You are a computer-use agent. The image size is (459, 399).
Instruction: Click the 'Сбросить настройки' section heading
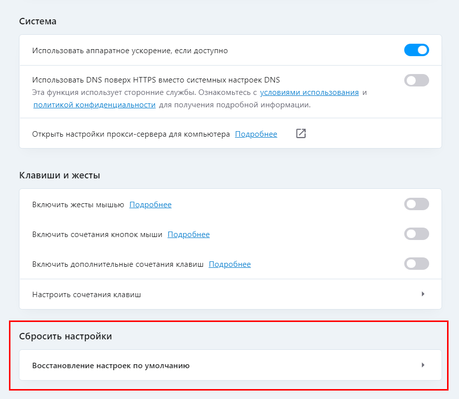(x=65, y=336)
